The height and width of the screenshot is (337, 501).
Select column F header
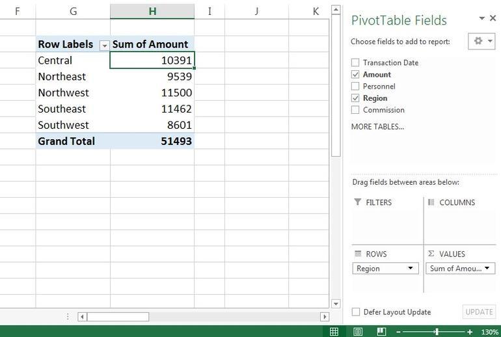[x=18, y=11]
